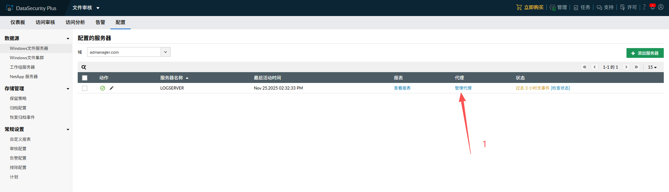669x192 pixels.
Task: Switch to the 访问审核 tab
Action: click(45, 22)
